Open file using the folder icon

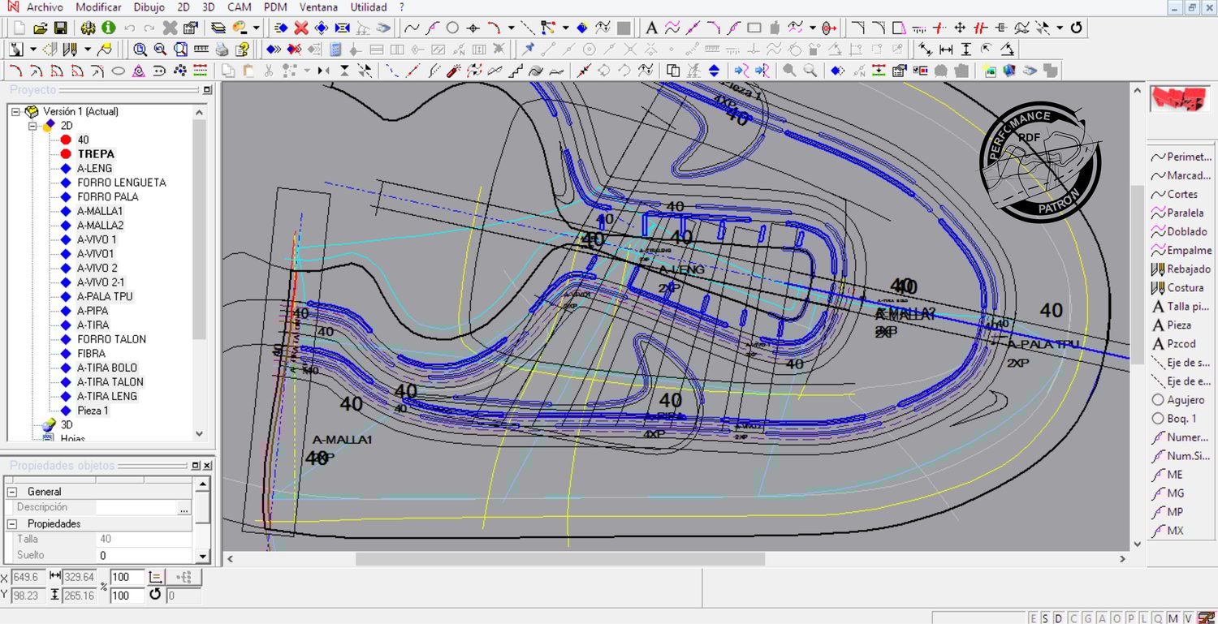point(40,28)
